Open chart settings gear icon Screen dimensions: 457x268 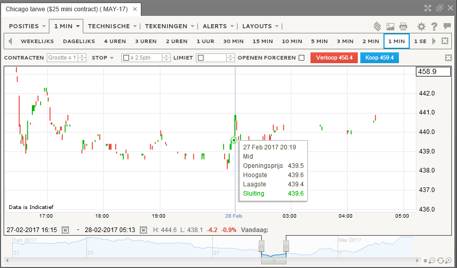pos(421,27)
